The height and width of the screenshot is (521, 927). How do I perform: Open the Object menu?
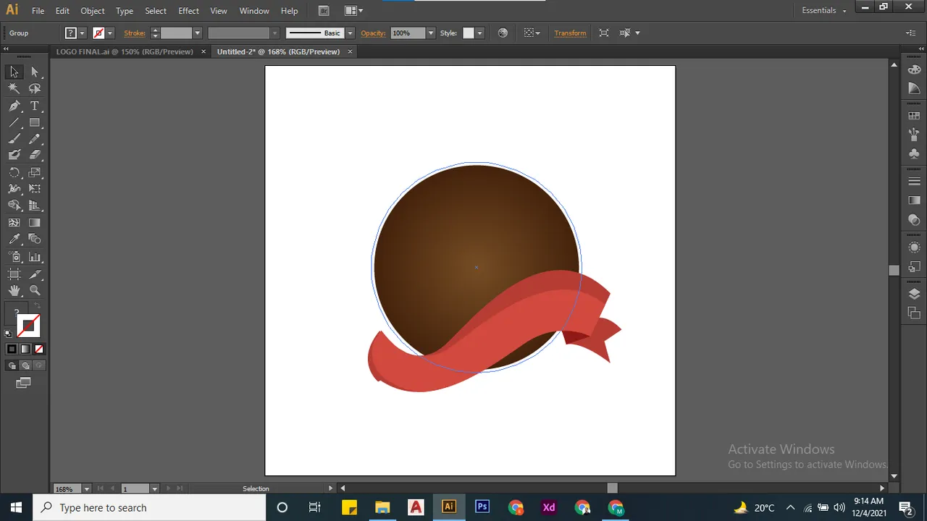pos(93,11)
